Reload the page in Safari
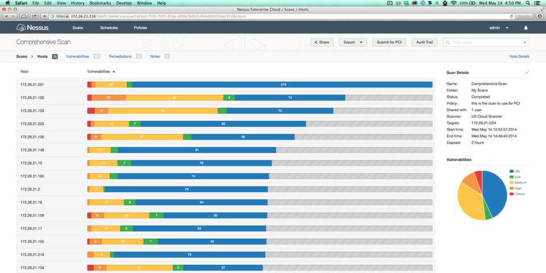The width and height of the screenshot is (546, 273). tap(511, 16)
